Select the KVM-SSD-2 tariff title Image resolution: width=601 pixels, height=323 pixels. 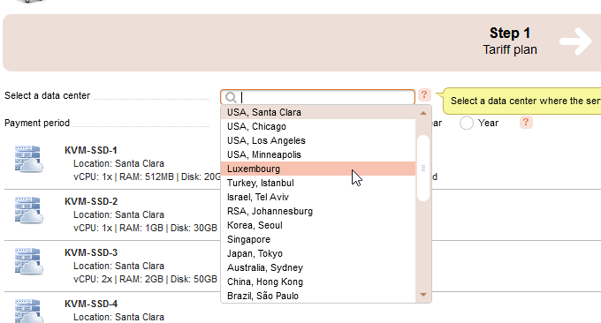click(x=91, y=202)
